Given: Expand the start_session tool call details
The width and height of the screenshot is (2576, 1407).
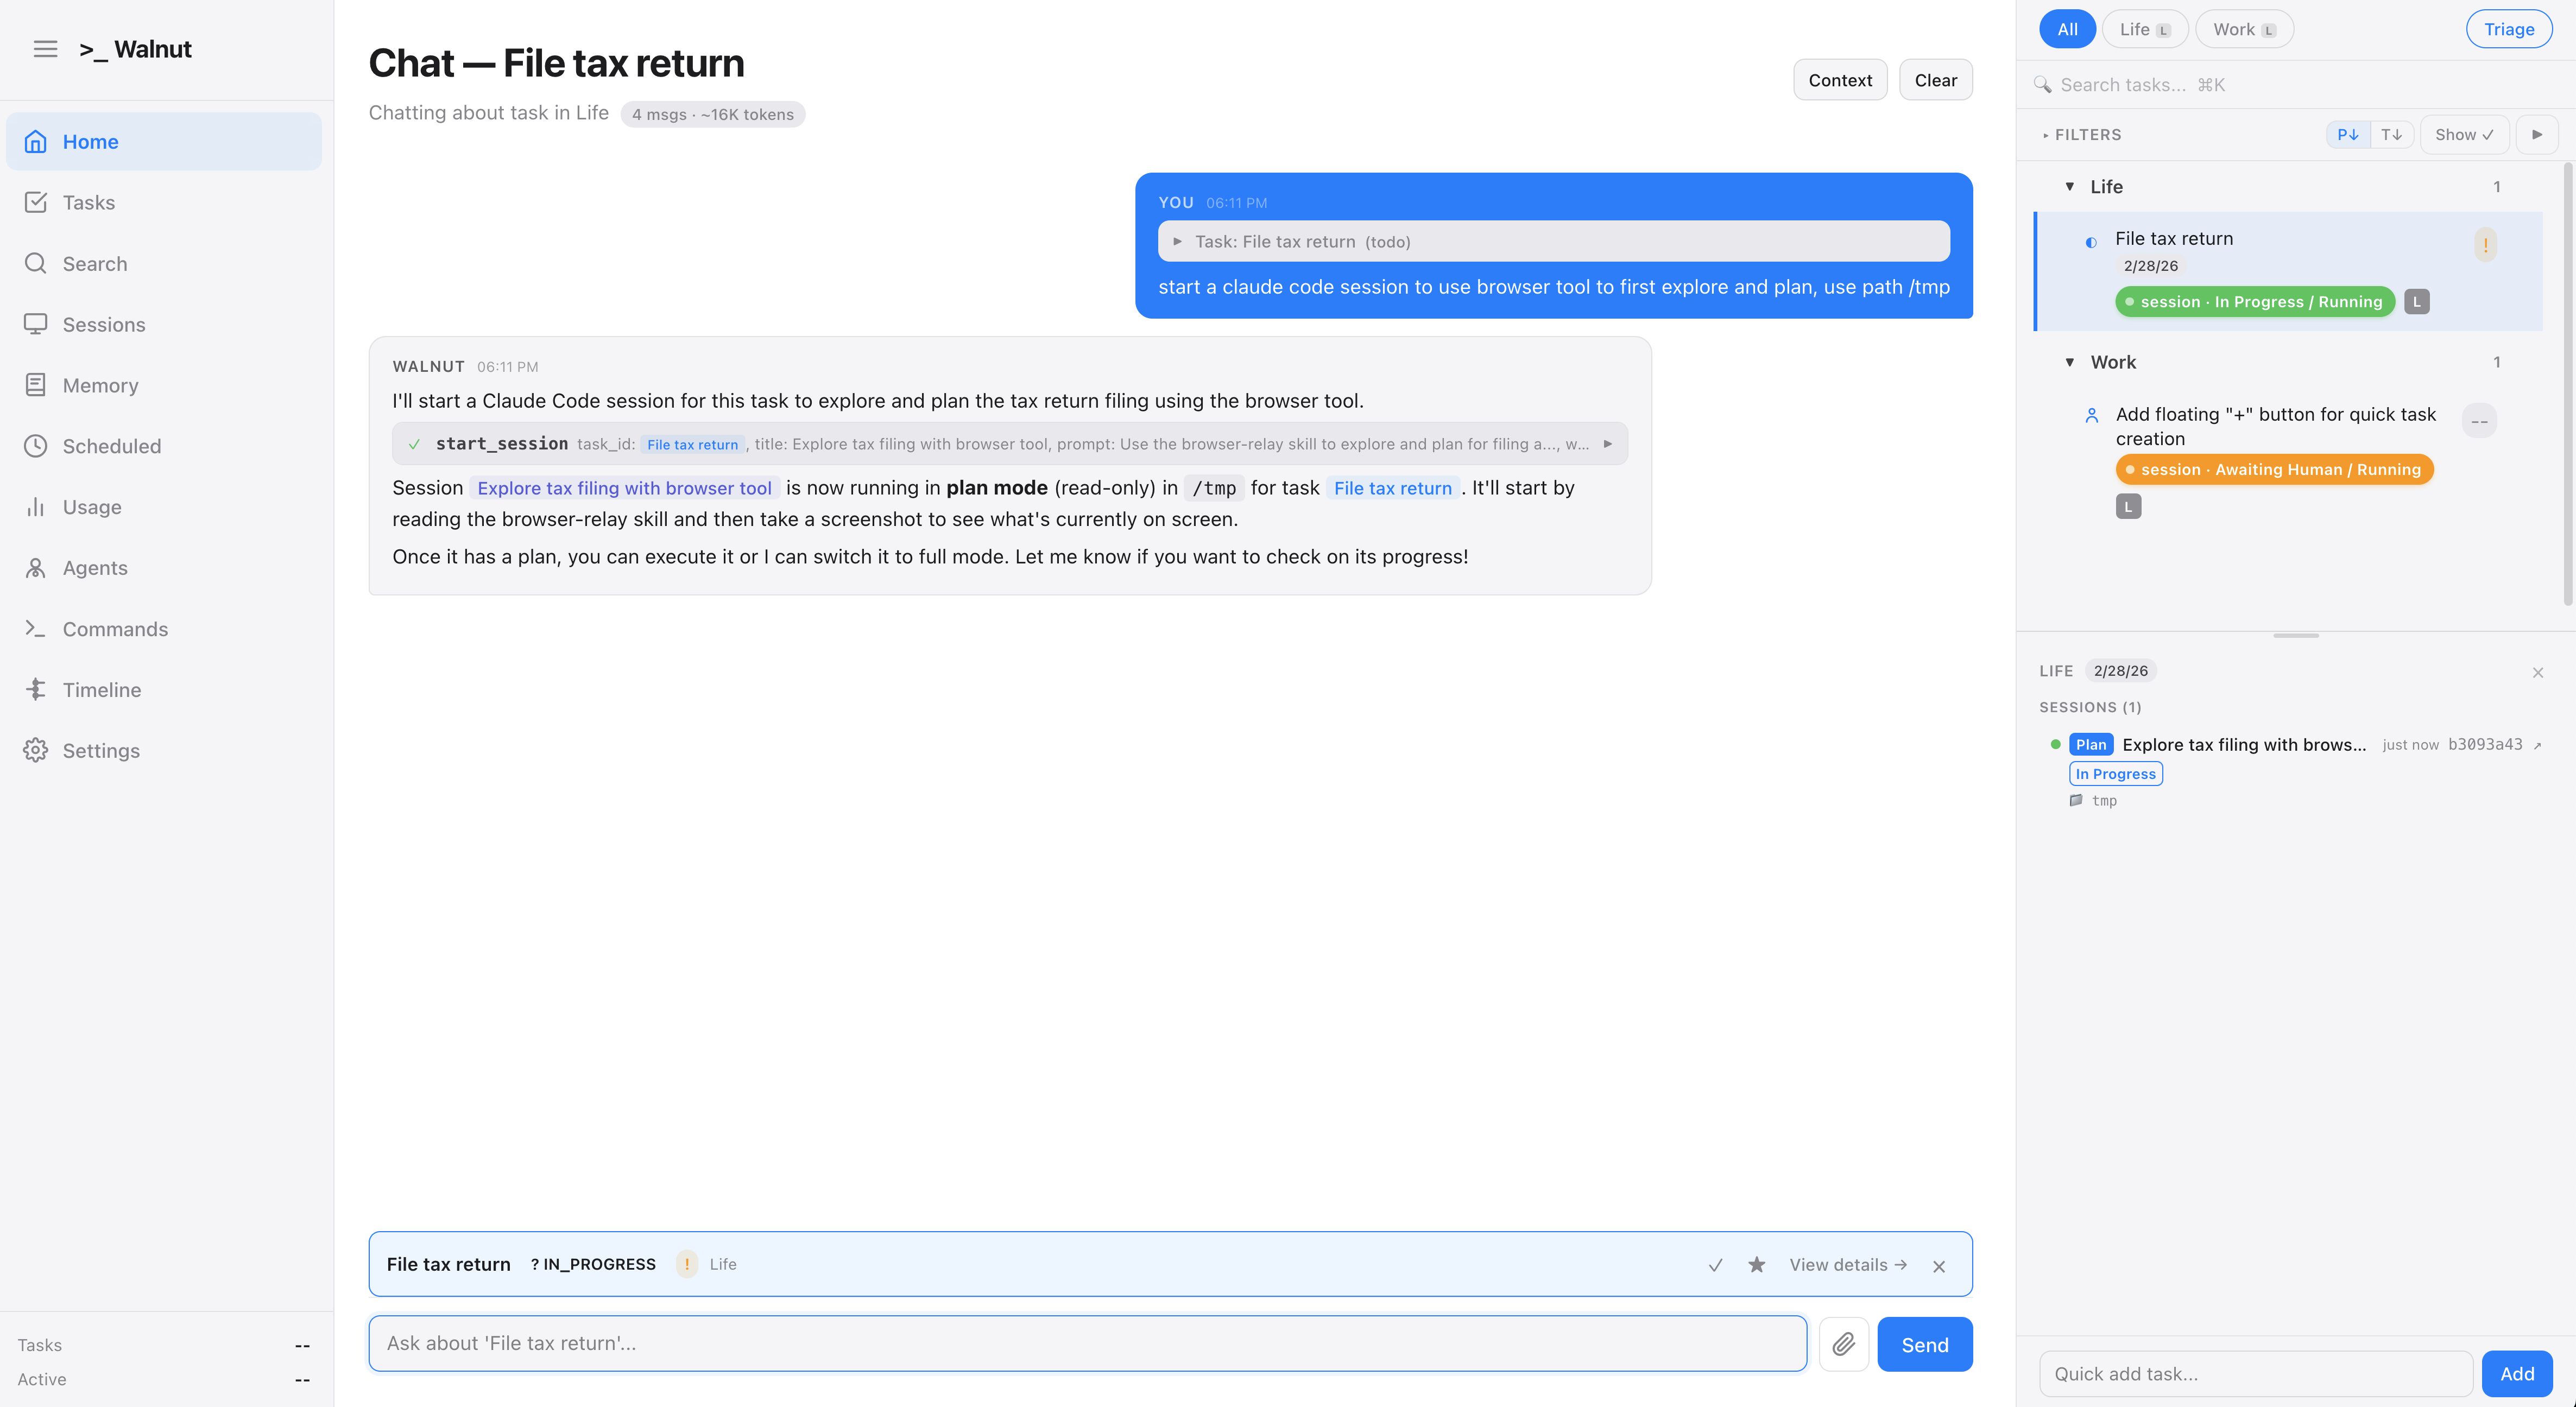Looking at the screenshot, I should (x=1609, y=443).
